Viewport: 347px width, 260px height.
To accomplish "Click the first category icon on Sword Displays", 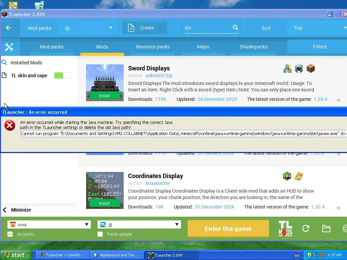I will 287,68.
